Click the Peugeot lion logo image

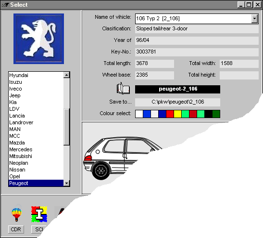tap(38, 39)
